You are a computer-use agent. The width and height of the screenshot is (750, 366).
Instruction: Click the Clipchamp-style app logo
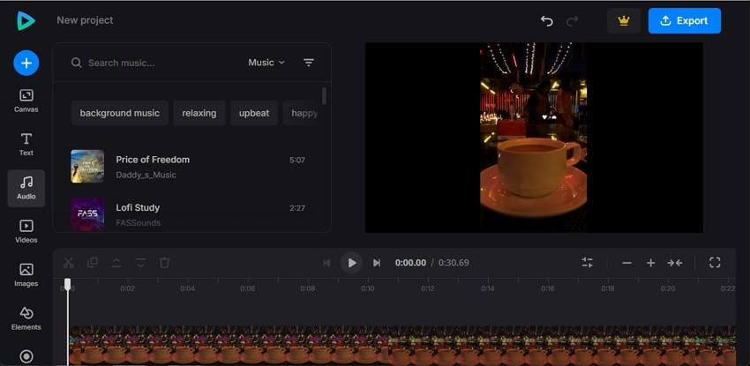pyautogui.click(x=26, y=20)
